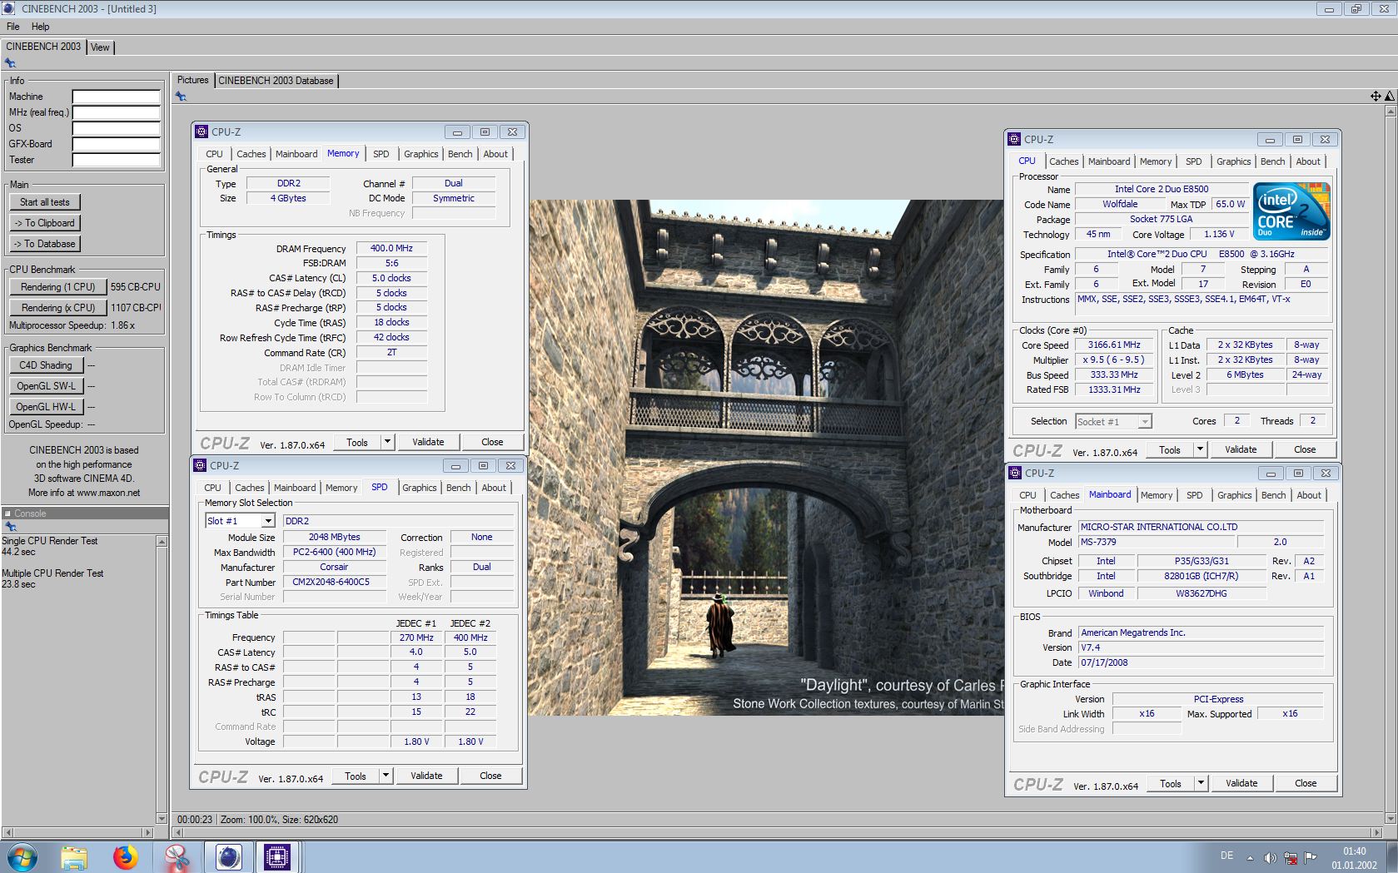Click Close in CPU-Z SPD window
Screen dimensions: 1398x873
pos(490,776)
